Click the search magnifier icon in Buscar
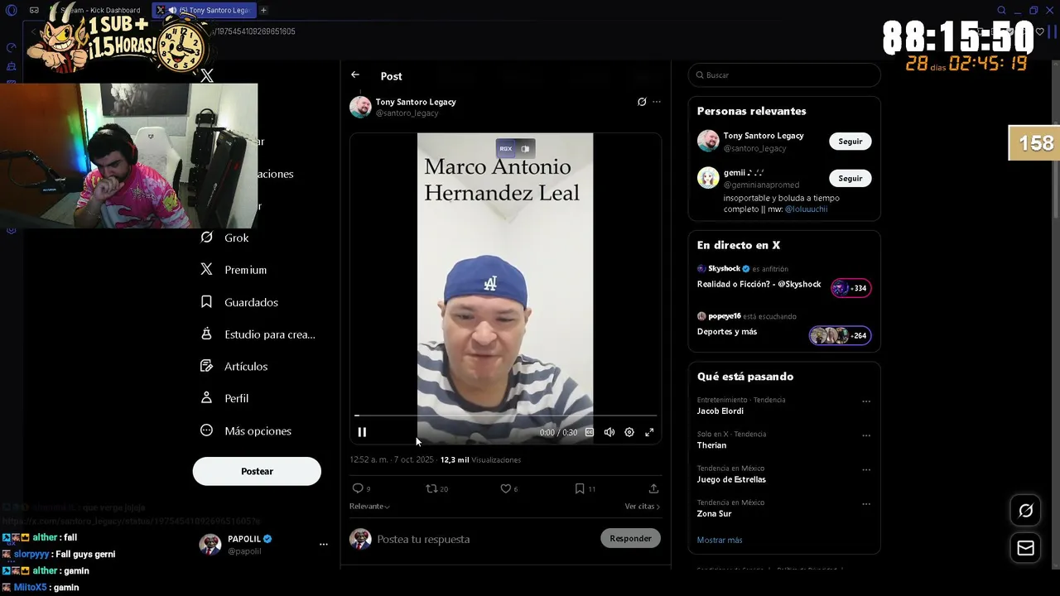The width and height of the screenshot is (1060, 596). (700, 75)
